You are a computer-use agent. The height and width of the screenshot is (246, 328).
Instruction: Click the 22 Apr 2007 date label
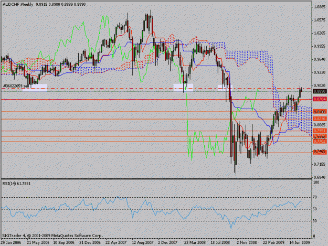click(x=116, y=243)
